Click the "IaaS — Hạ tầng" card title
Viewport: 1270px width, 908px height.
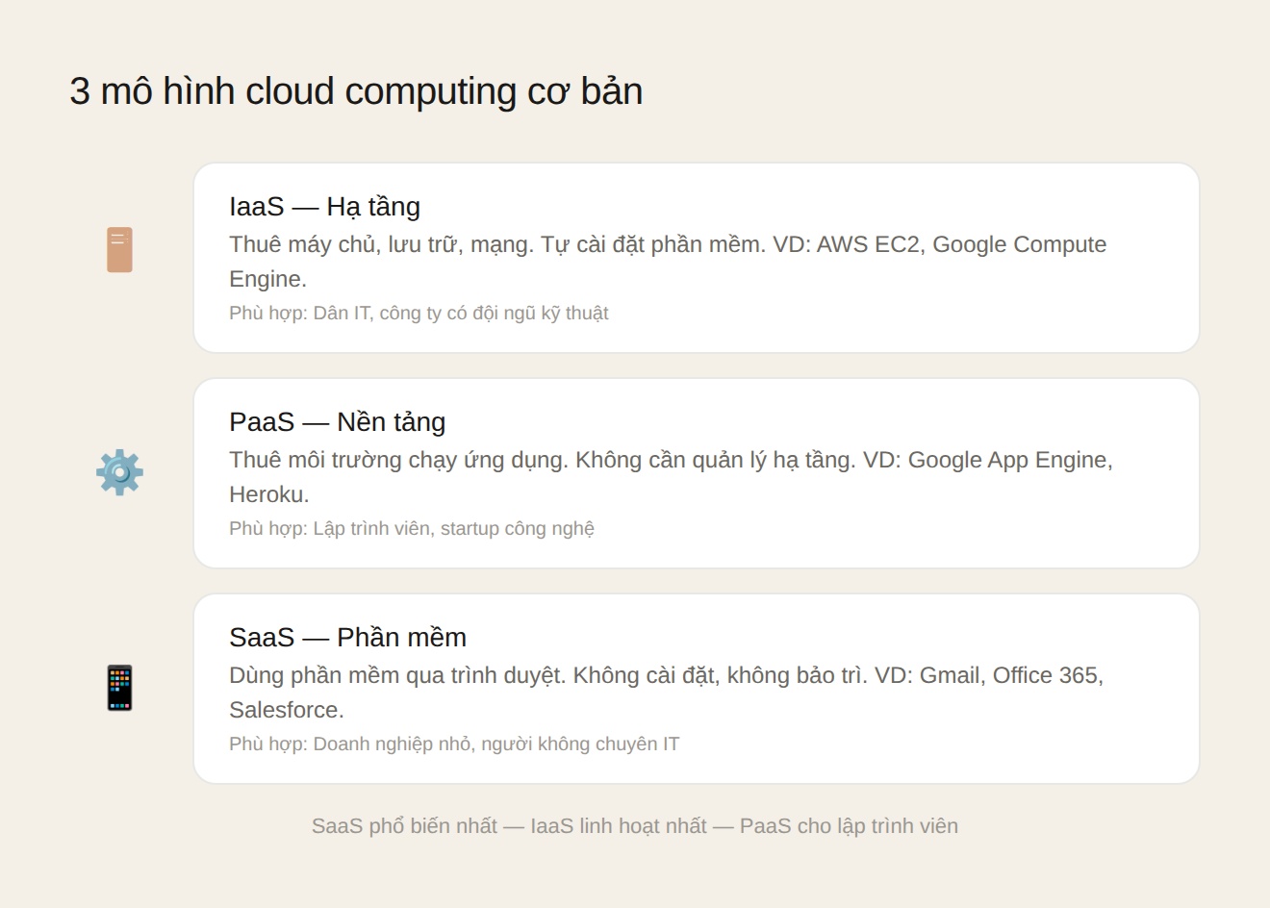[x=324, y=207]
